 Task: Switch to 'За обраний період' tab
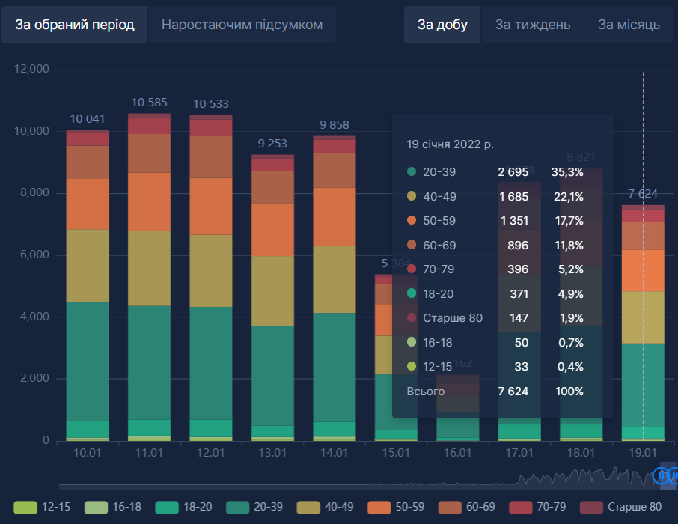[75, 25]
